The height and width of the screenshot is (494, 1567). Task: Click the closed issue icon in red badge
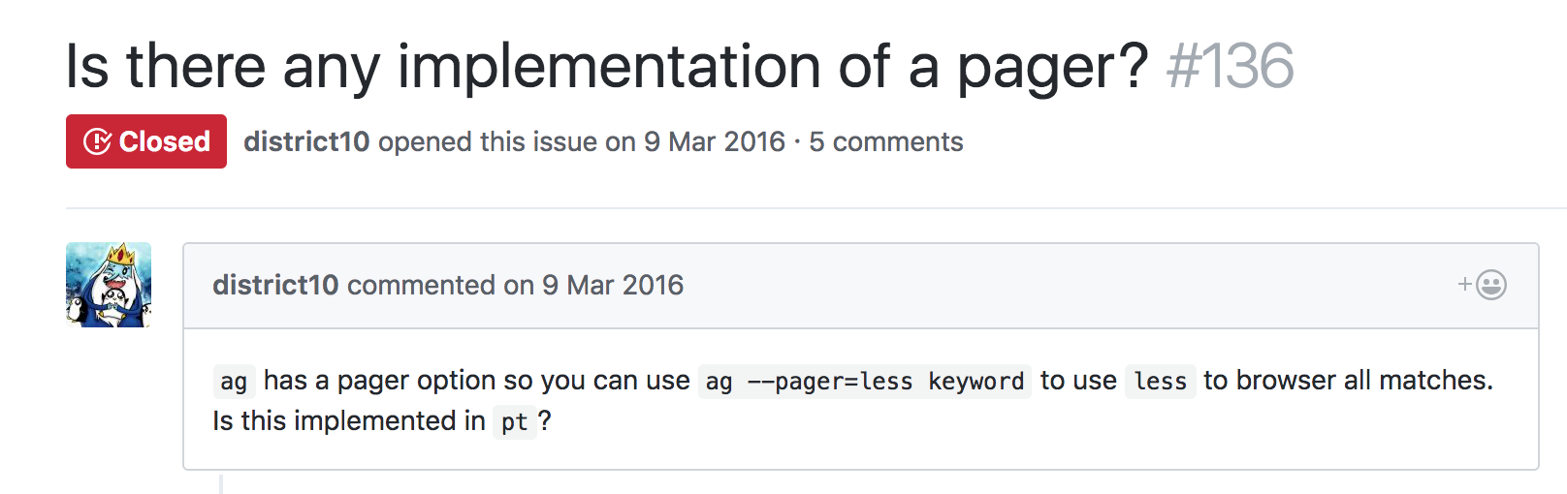click(98, 141)
